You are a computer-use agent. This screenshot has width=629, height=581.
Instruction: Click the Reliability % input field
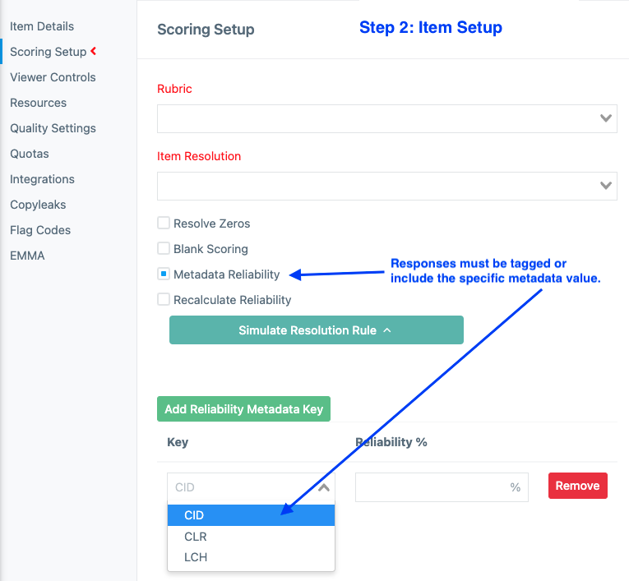pyautogui.click(x=432, y=487)
